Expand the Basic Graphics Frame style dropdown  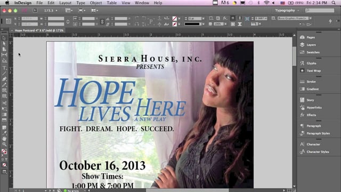click(310, 18)
